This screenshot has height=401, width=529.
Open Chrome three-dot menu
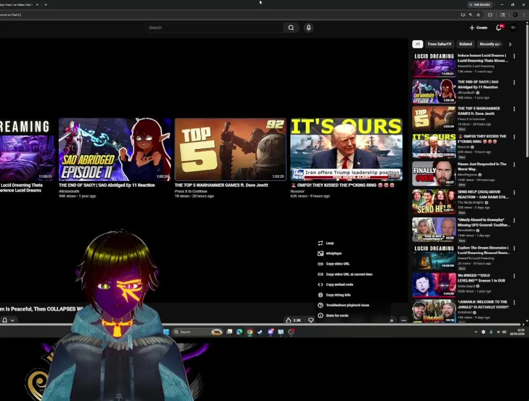[523, 15]
